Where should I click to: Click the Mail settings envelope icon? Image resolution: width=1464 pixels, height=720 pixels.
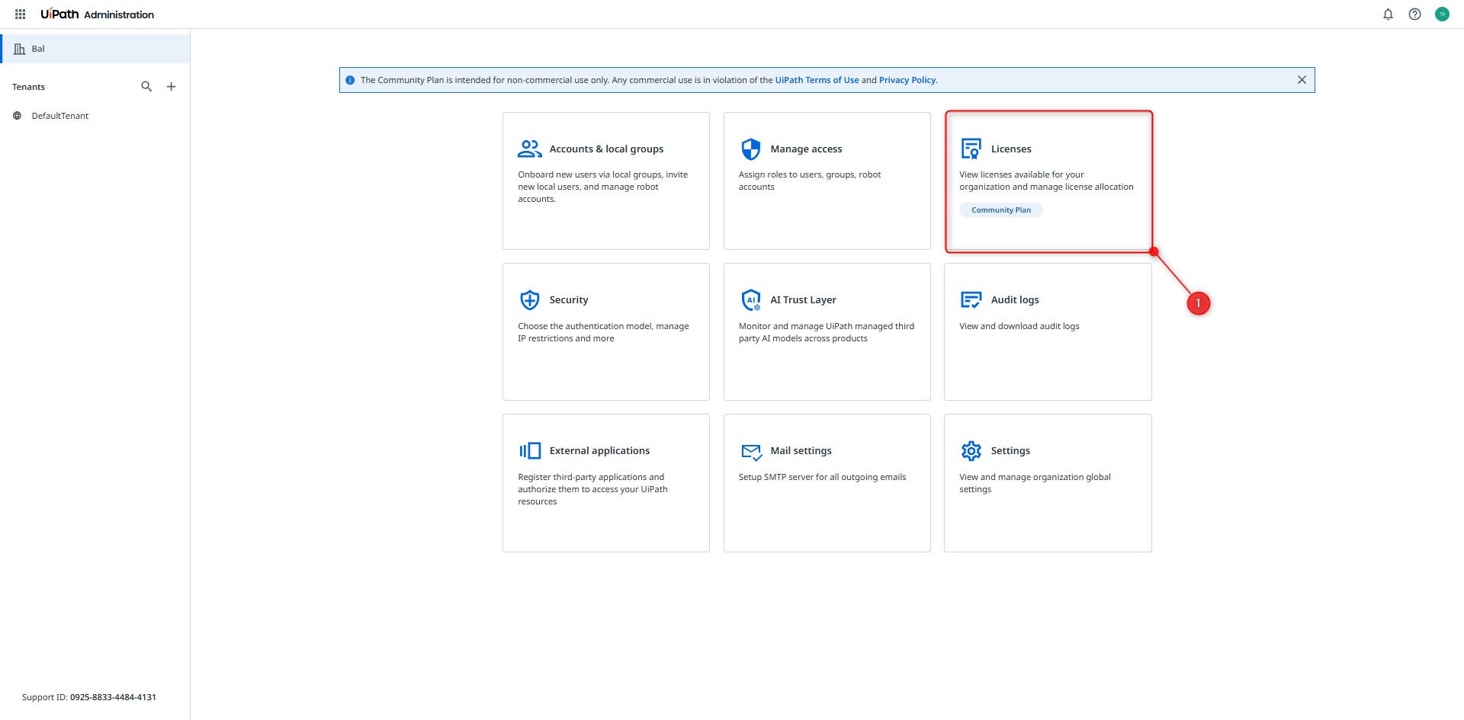[x=752, y=452]
